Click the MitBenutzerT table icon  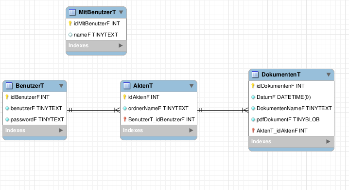[x=72, y=12]
